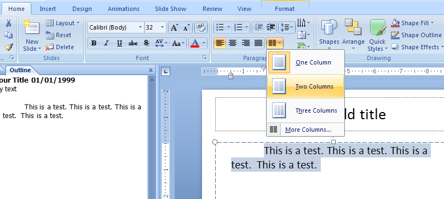444x199 pixels.
Task: Choose Two Columns option
Action: coord(305,86)
